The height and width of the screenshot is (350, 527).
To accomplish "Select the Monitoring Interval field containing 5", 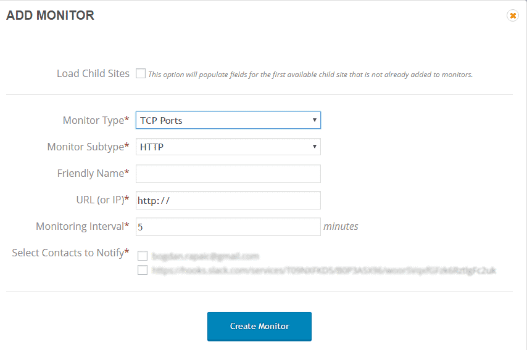I will pos(228,227).
